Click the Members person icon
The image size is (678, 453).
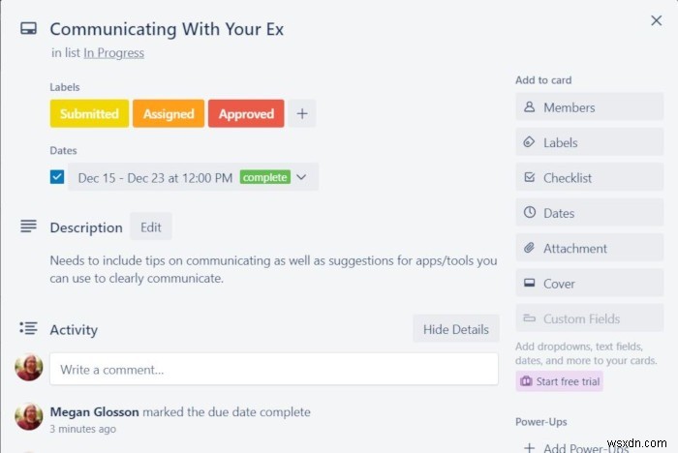(529, 107)
